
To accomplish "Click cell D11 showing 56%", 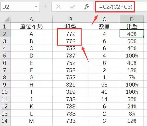I will tap(132, 99).
